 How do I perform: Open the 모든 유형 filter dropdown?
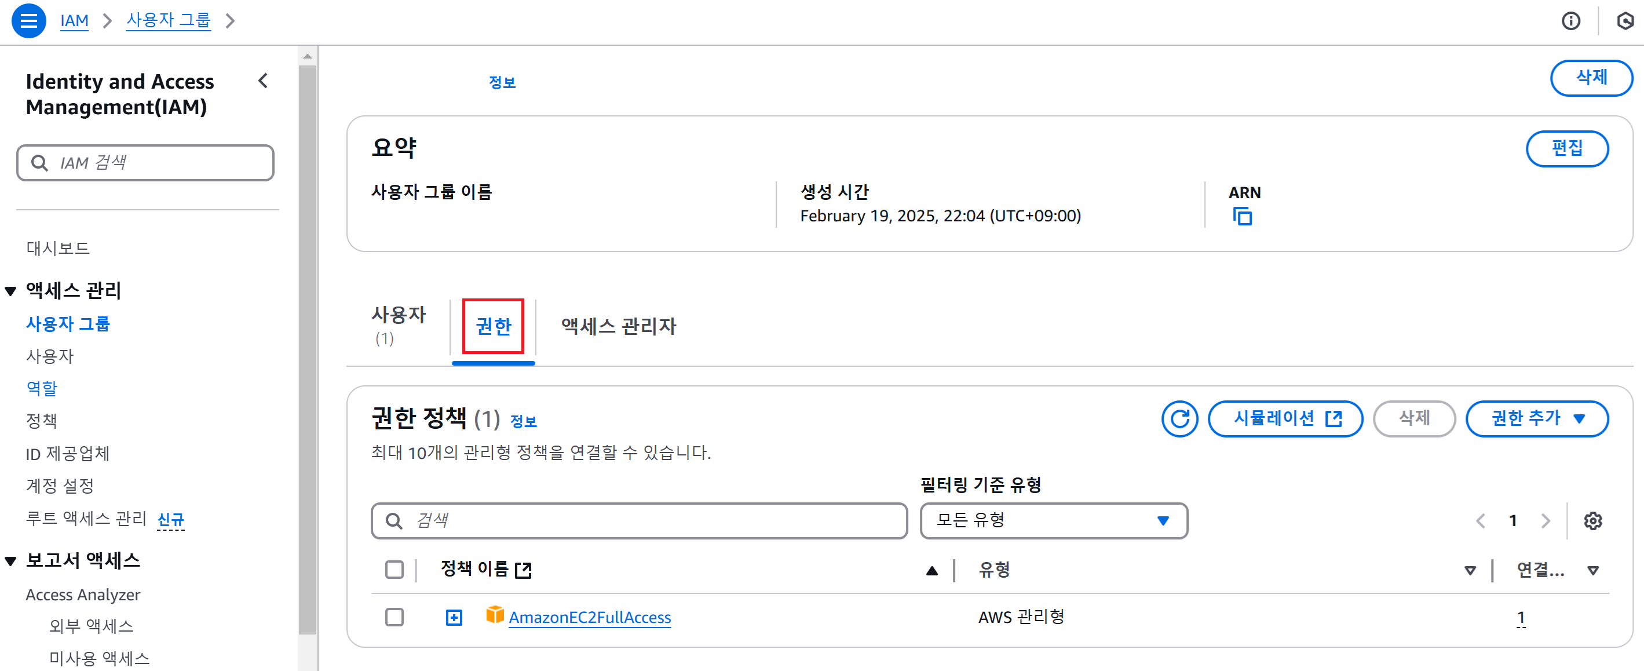pos(1054,521)
